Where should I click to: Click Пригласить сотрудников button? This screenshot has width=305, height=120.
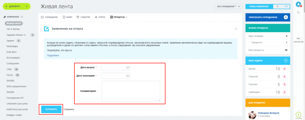[x=268, y=17]
